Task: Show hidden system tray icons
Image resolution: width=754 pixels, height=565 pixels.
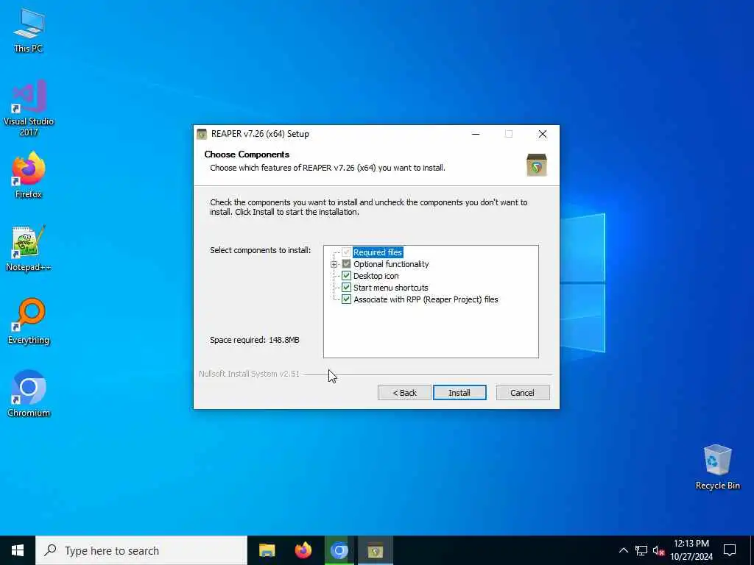Action: [x=623, y=550]
